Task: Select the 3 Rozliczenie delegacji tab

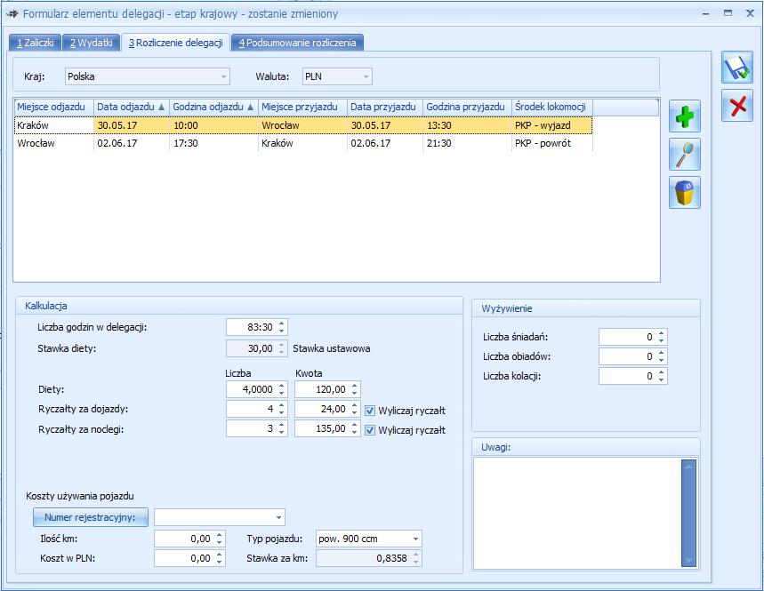Action: pyautogui.click(x=176, y=43)
